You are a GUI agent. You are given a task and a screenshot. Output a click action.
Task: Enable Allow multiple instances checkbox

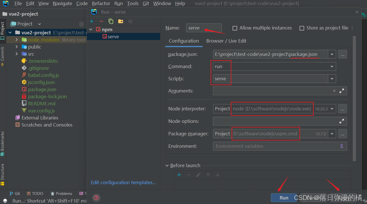235,28
